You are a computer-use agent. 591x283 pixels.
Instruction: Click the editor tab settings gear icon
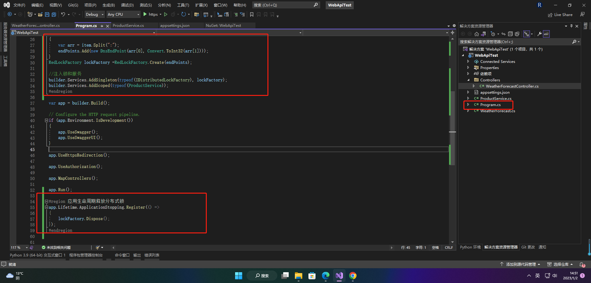point(454,26)
